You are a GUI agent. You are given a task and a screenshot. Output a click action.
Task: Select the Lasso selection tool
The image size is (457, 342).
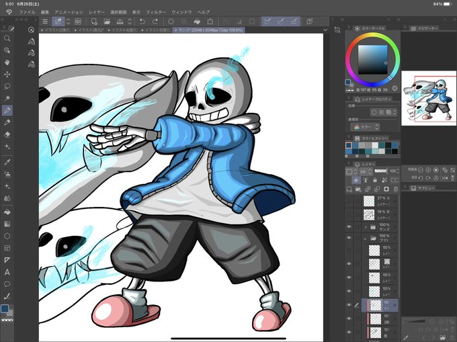click(7, 86)
